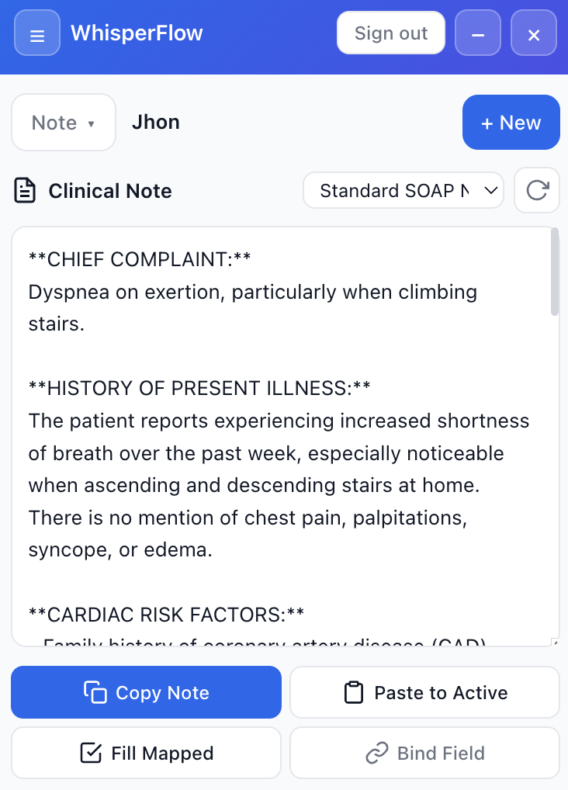This screenshot has width=568, height=790.
Task: Select the patient name Jhon
Action: (x=156, y=122)
